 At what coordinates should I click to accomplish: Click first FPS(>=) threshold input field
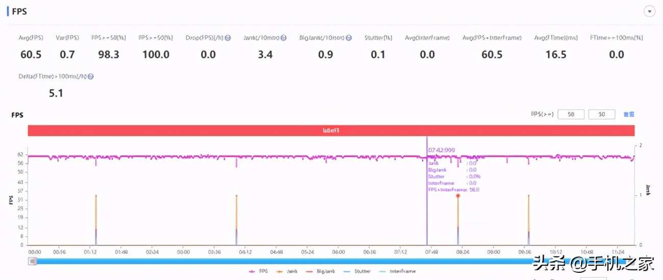(x=571, y=115)
